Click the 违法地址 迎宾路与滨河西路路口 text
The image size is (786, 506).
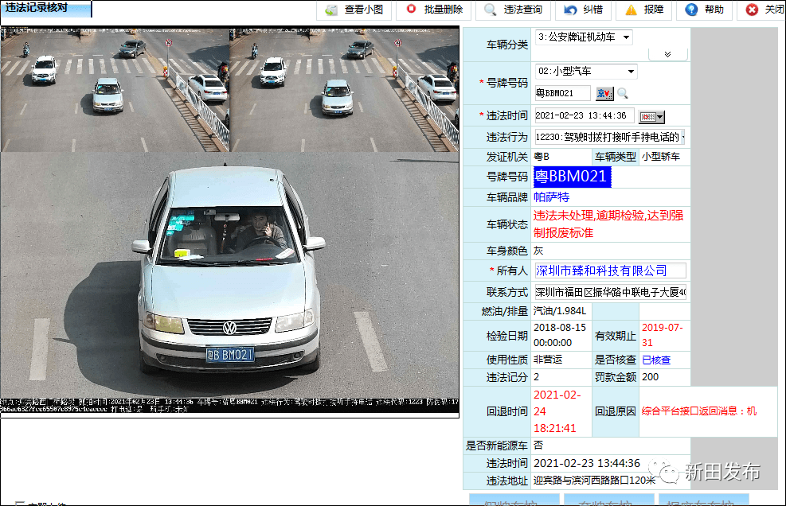(x=594, y=481)
